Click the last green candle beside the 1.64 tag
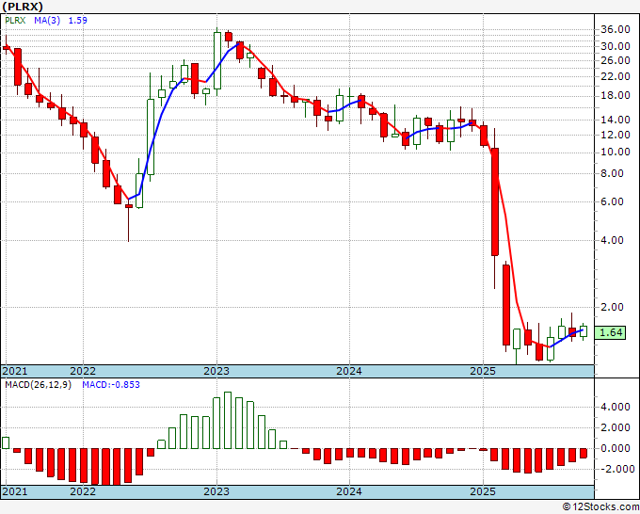The image size is (640, 514). (x=584, y=330)
